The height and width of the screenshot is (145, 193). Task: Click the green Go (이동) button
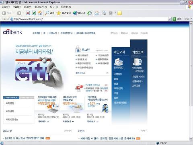pos(177,19)
